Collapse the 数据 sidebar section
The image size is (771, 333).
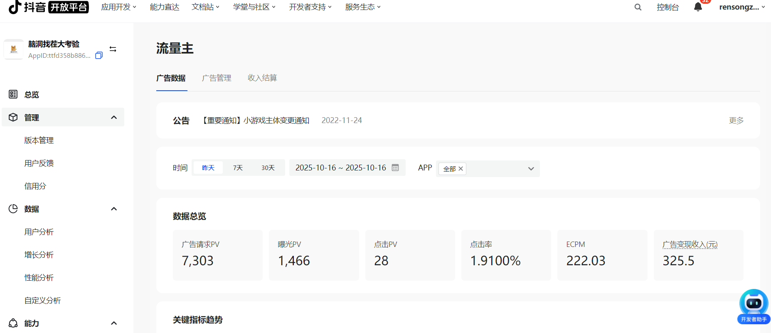[113, 209]
